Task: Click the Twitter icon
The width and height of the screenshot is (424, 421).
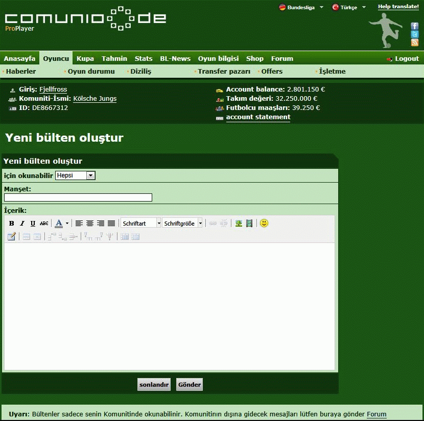Action: (x=415, y=34)
